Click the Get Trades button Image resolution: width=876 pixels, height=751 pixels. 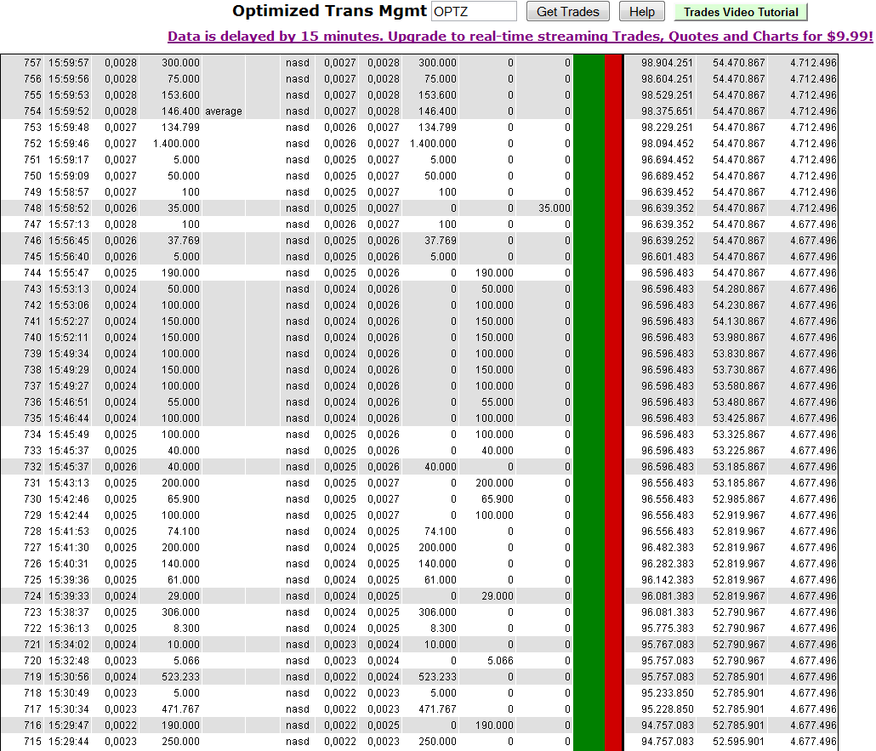tap(568, 12)
